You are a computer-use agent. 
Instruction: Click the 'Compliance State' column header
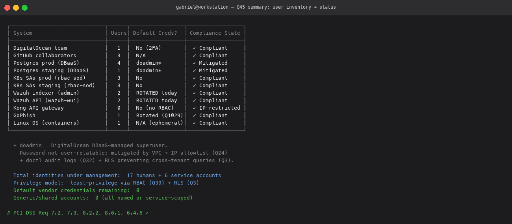point(215,33)
